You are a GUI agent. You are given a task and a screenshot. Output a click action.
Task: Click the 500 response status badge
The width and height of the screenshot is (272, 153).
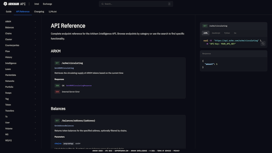57,92
